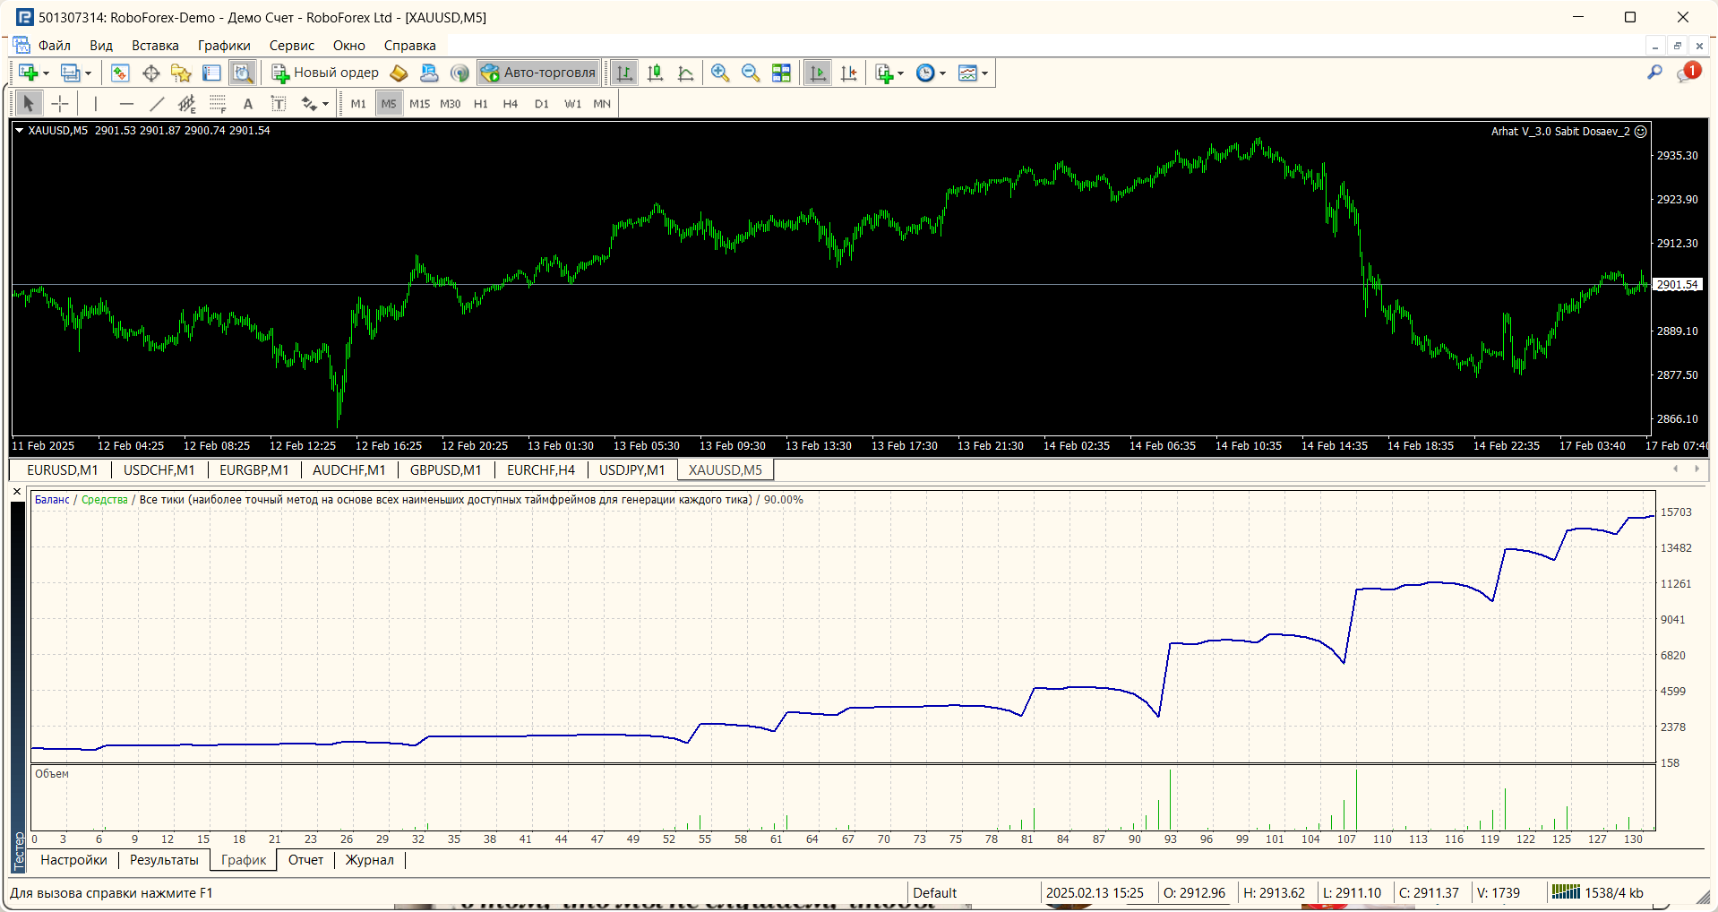The height and width of the screenshot is (912, 1718).
Task: Select the Equidistant Channel tool
Action: pyautogui.click(x=187, y=104)
